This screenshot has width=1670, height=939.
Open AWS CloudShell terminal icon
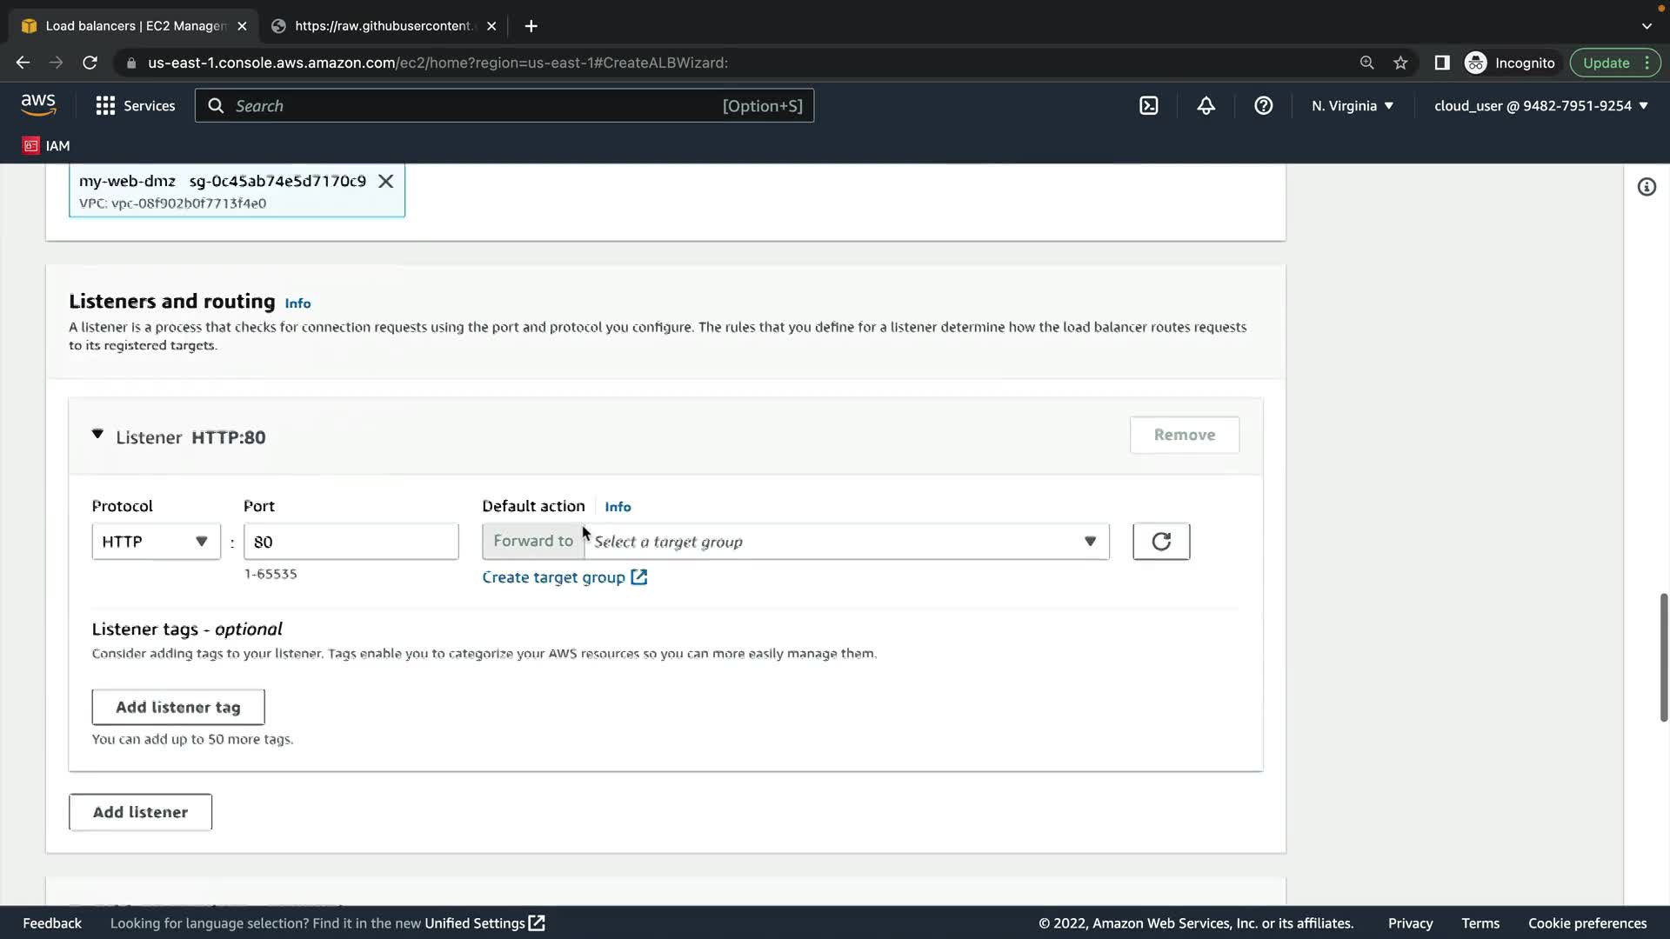[x=1149, y=106]
